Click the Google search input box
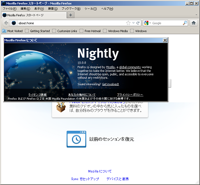The image size is (200, 185). click(x=167, y=23)
